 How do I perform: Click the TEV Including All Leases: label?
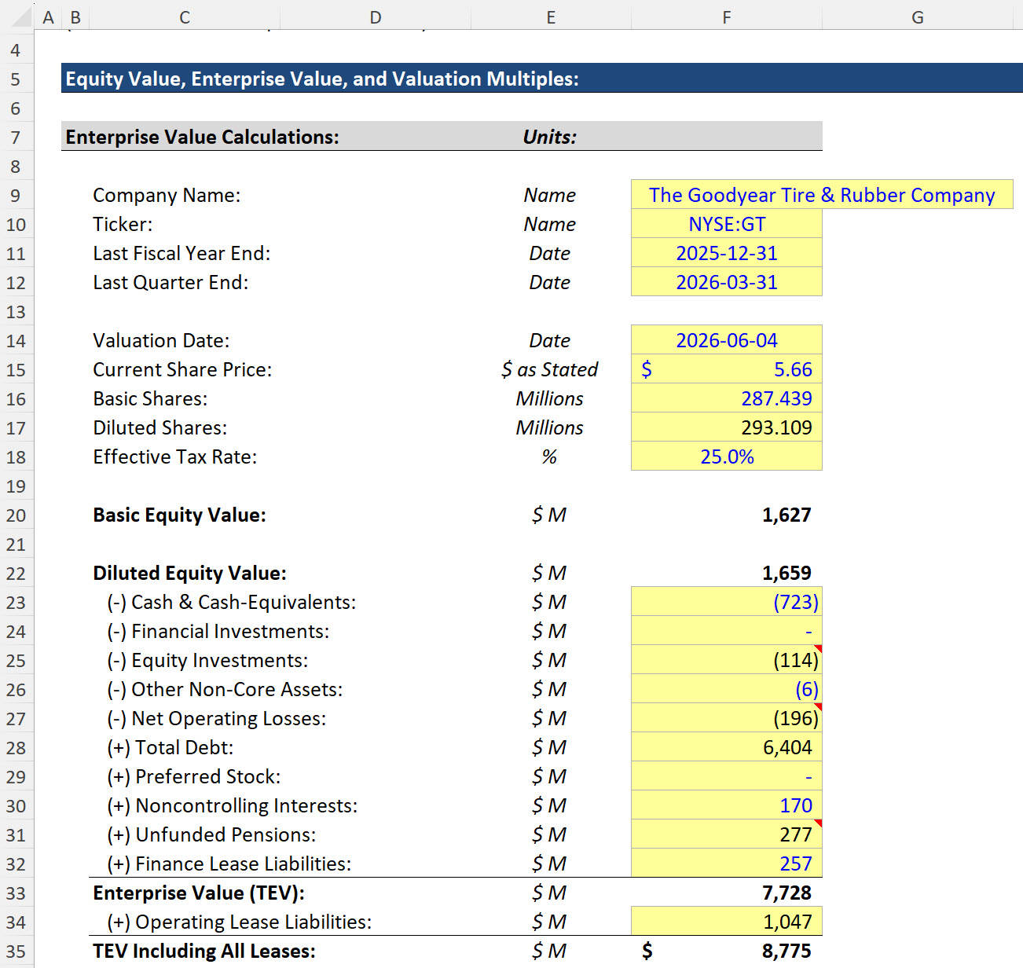[x=204, y=951]
